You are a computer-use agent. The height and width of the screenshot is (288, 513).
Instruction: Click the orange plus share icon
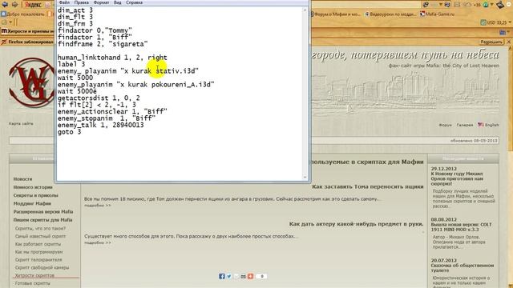pyautogui.click(x=250, y=276)
